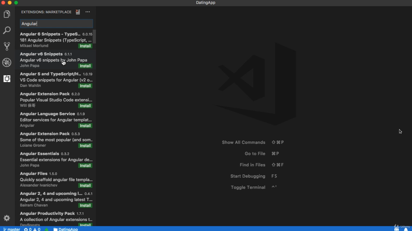Open Angular Language Service title

point(47,114)
